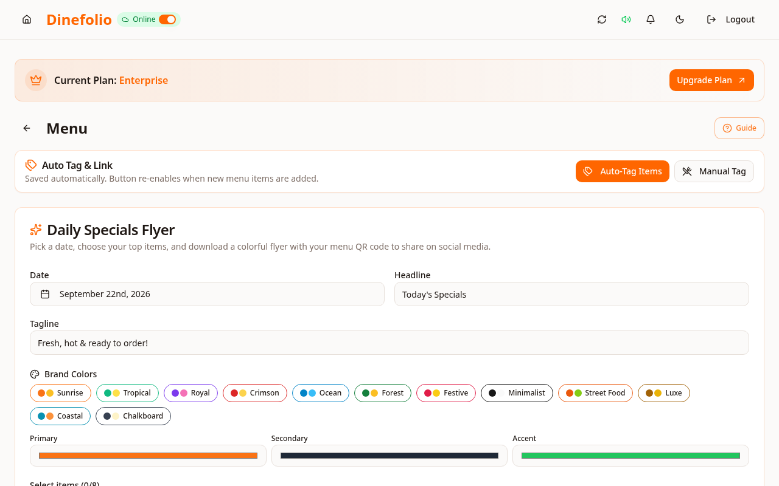Choose the Chalkboard color theme
The height and width of the screenshot is (486, 779).
[133, 416]
